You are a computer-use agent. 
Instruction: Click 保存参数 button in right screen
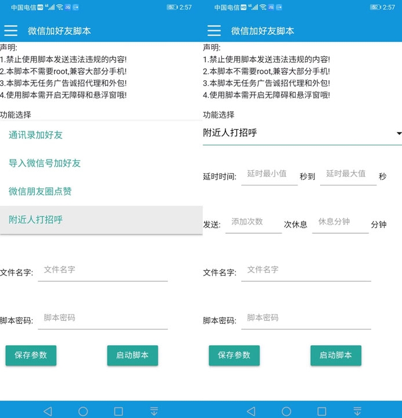(x=234, y=355)
